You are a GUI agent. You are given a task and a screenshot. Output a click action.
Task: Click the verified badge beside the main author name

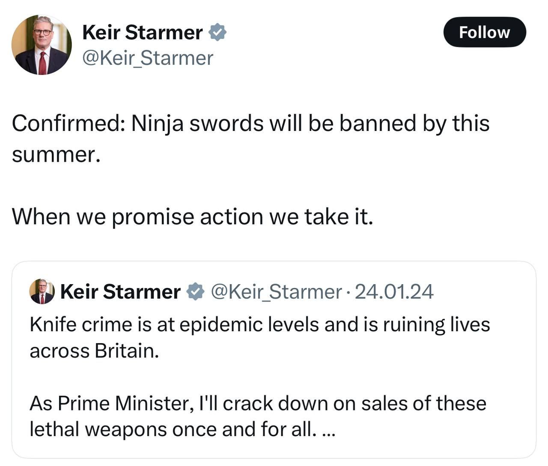(217, 33)
